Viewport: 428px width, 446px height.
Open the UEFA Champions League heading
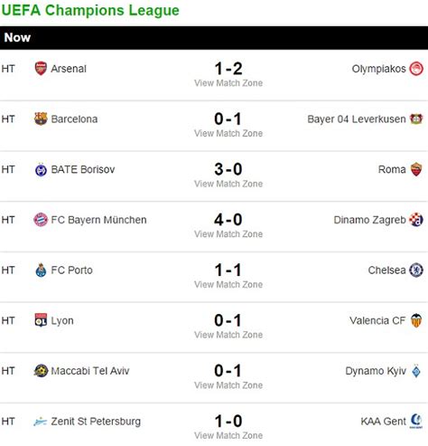pos(90,10)
